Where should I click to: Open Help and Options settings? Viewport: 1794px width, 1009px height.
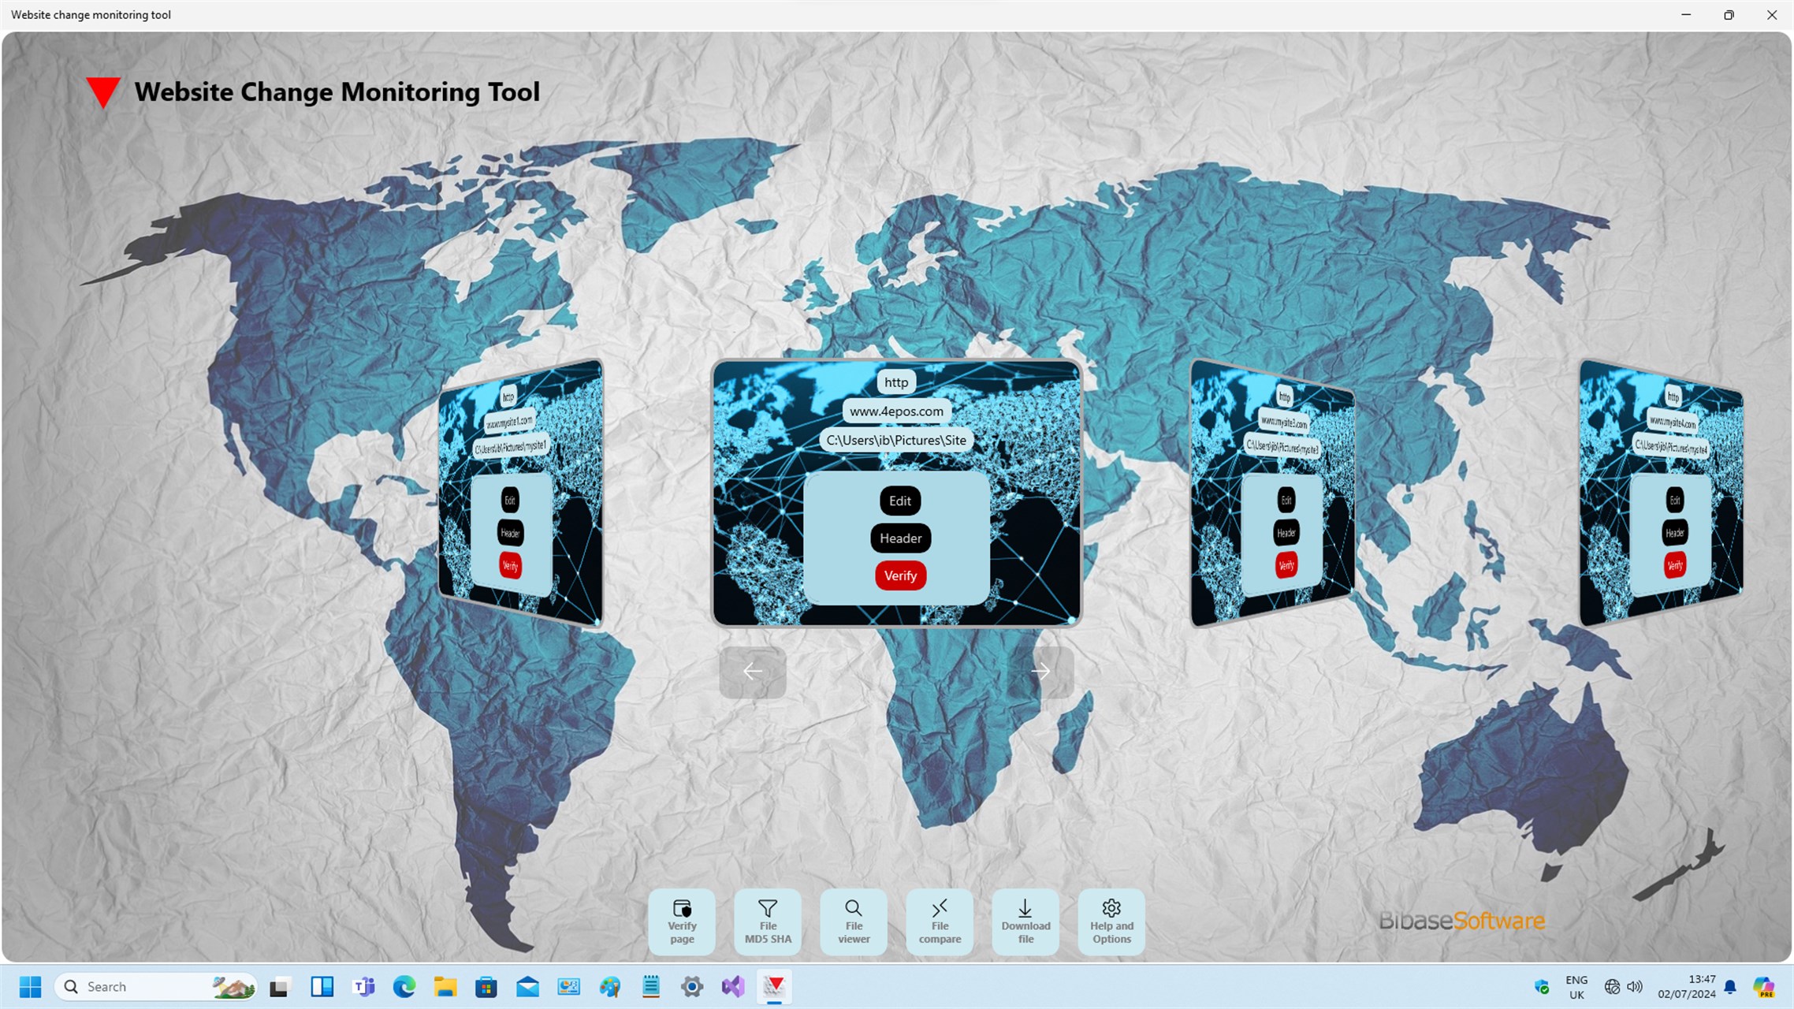(x=1111, y=922)
